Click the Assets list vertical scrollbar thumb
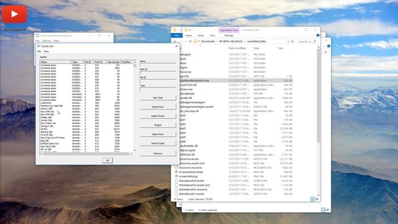Viewport: 398px width, 224px height. coord(135,65)
